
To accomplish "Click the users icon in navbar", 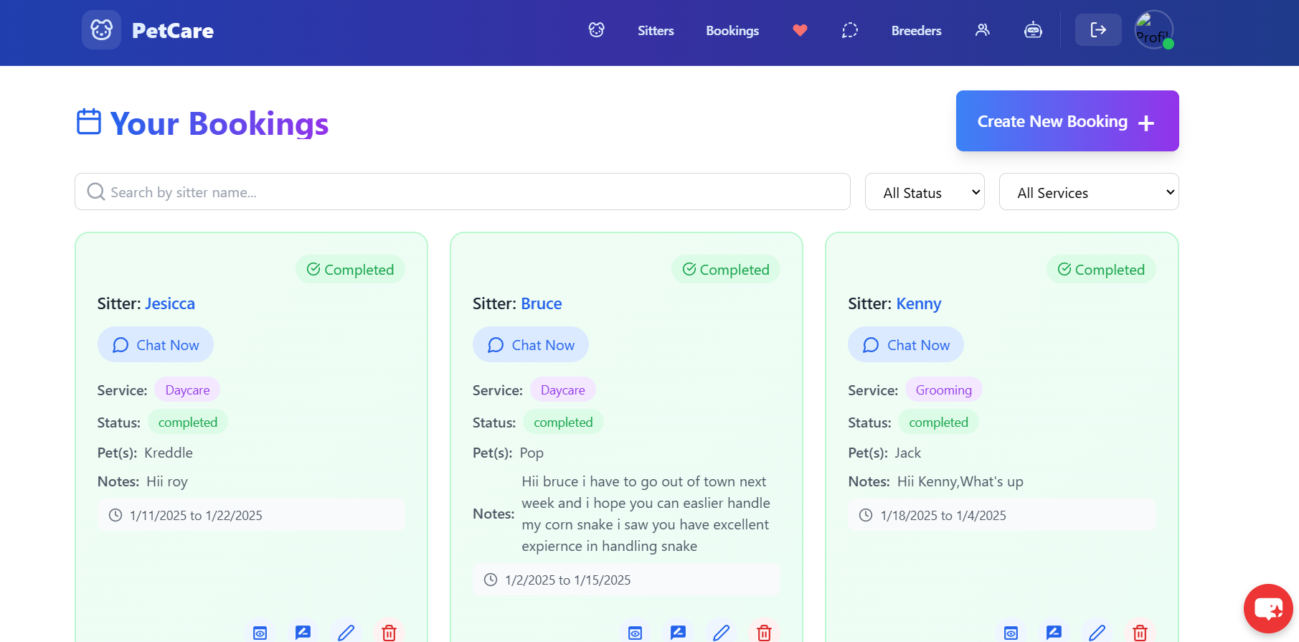I will (983, 30).
